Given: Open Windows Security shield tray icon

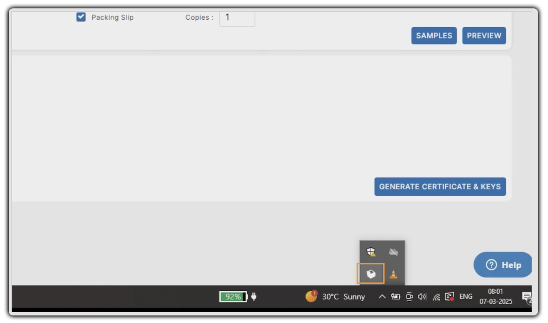Looking at the screenshot, I should point(371,252).
